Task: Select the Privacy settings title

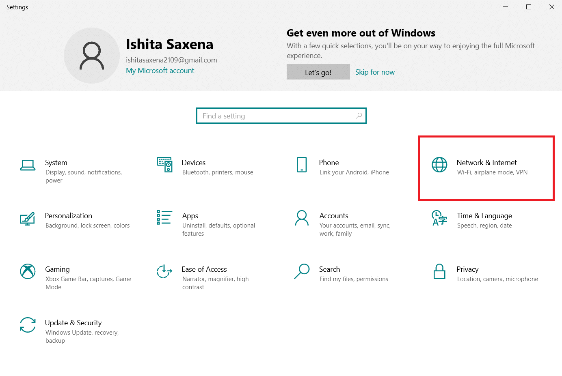Action: pos(468,269)
